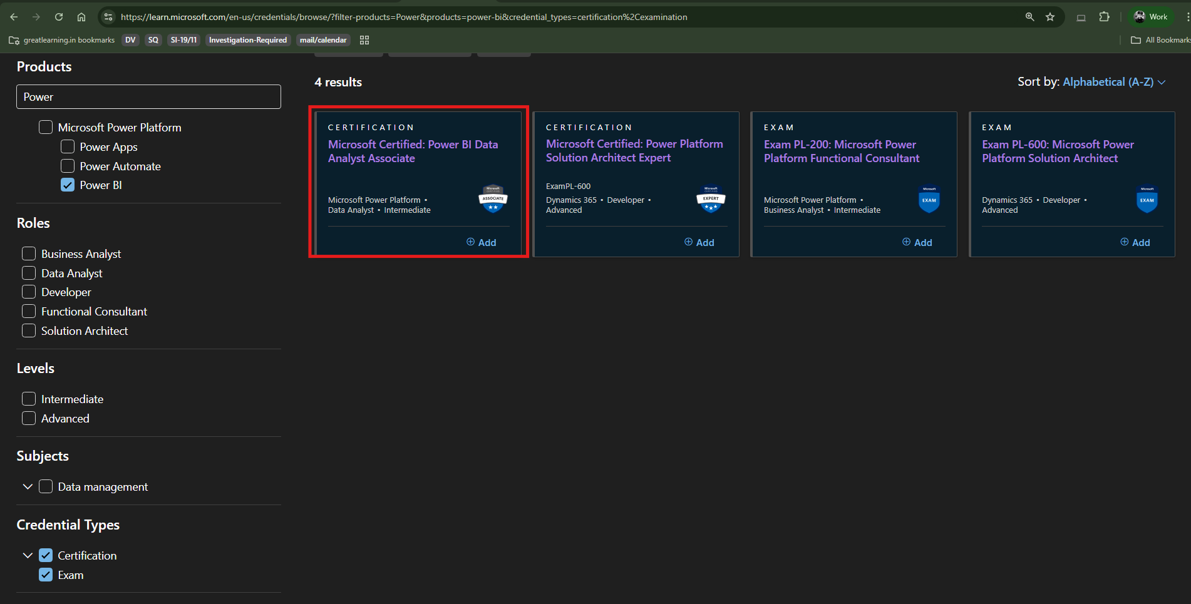Filter by Intermediate level
The image size is (1191, 604).
coord(29,399)
